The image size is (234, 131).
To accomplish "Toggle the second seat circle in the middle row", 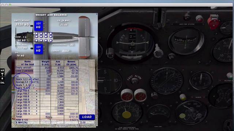I will (x=41, y=36).
